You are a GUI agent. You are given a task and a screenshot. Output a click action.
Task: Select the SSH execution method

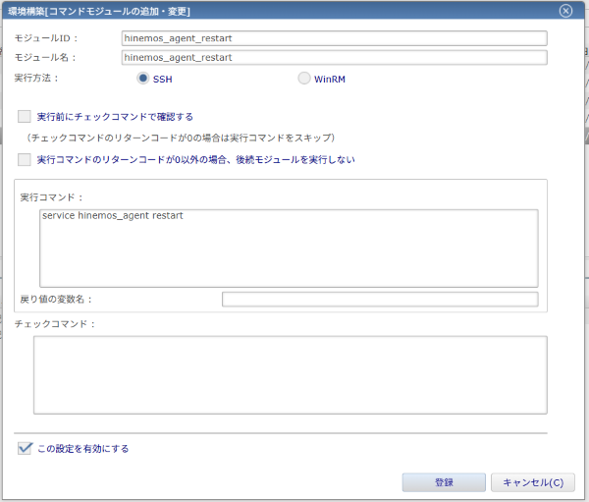click(143, 78)
